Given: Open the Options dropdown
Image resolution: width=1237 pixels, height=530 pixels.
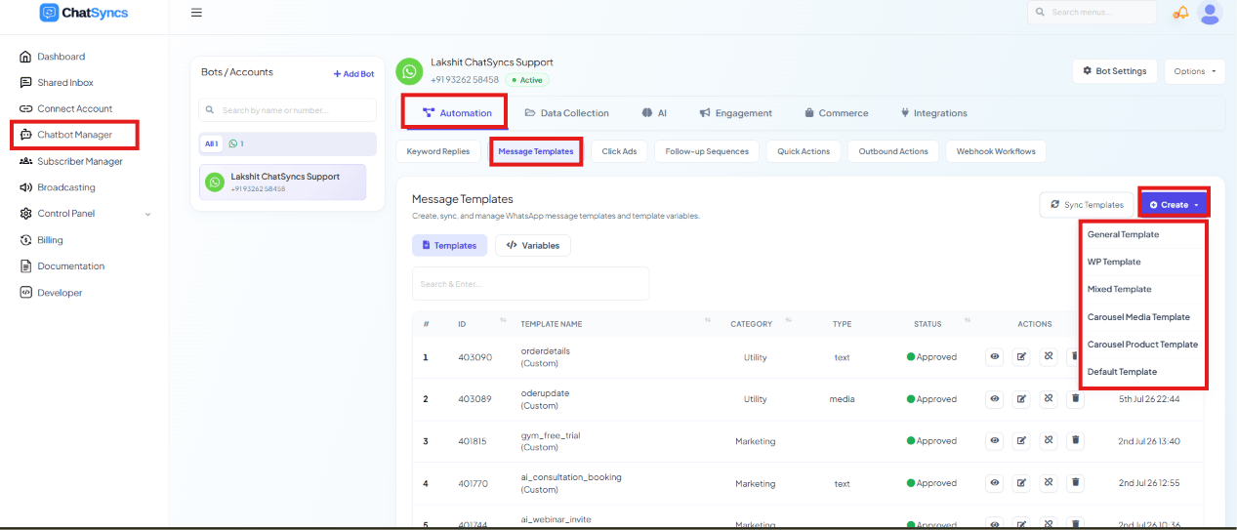Looking at the screenshot, I should point(1195,71).
